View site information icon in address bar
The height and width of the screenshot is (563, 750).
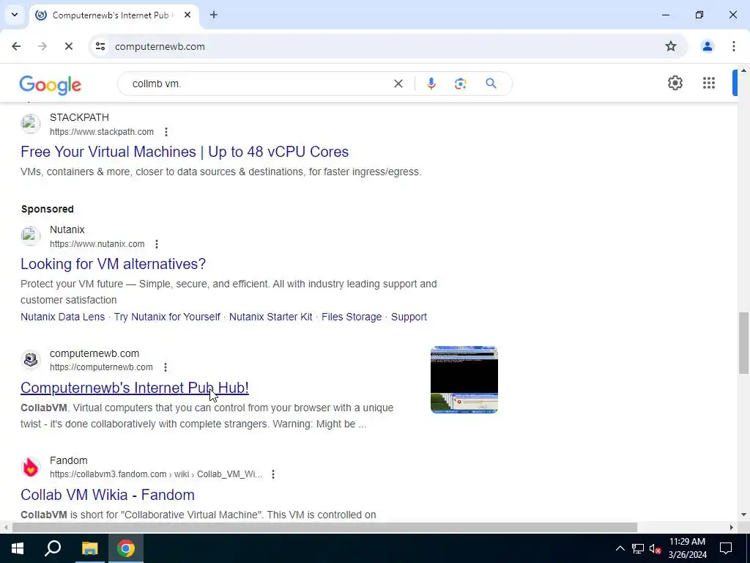(x=100, y=46)
